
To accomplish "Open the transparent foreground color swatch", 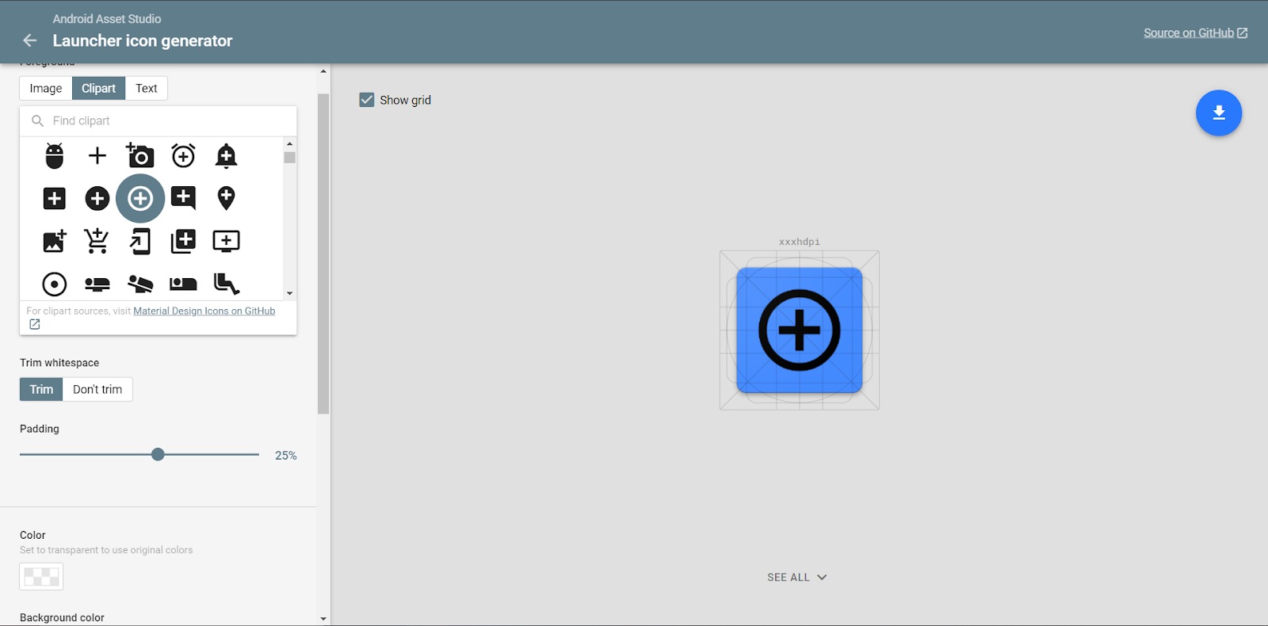I will tap(41, 576).
